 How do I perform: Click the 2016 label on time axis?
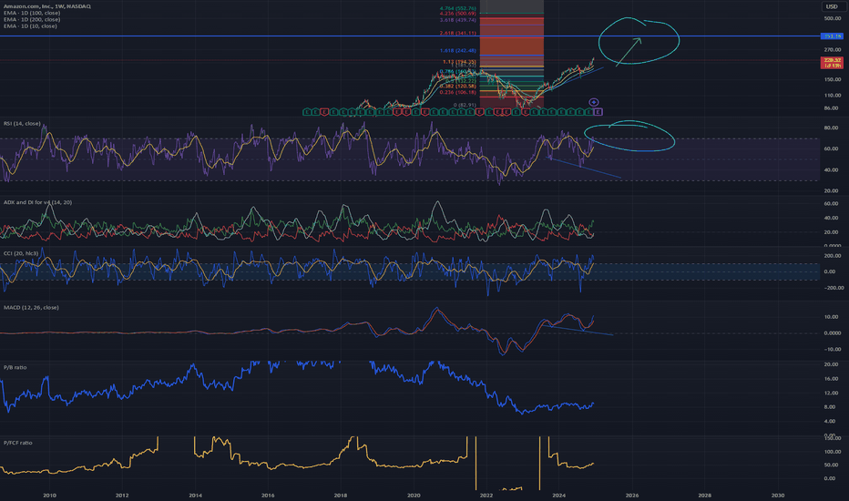click(x=268, y=495)
